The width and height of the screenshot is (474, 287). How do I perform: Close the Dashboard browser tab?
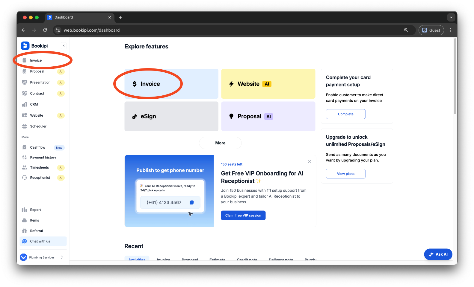pos(110,17)
